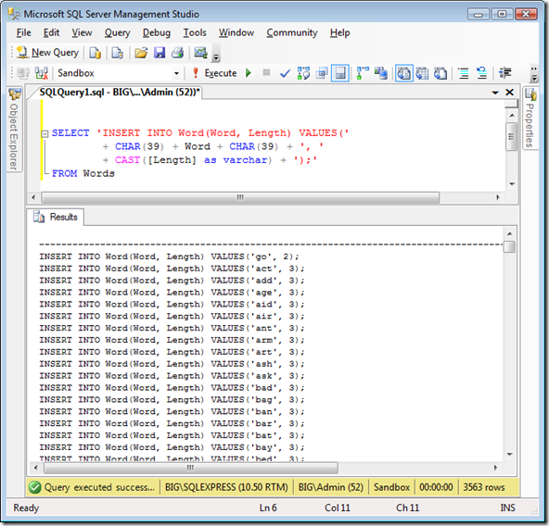Screen dimensions: 549x526
Task: Click the editor horizontal scrollbar thumb
Action: pyautogui.click(x=240, y=197)
